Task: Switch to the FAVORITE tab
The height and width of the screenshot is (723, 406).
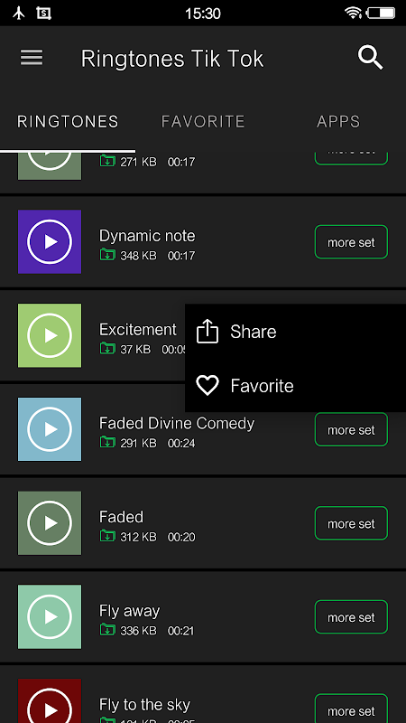Action: coord(203,122)
